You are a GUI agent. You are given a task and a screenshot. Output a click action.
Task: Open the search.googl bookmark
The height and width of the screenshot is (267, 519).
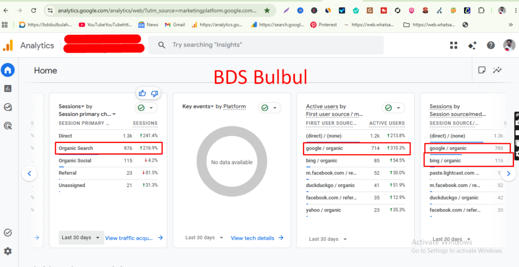point(277,24)
